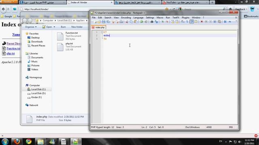Click the synchronize vertical scrolling icon
Image resolution: width=259 pixels, height=145 pixels.
coord(172,22)
